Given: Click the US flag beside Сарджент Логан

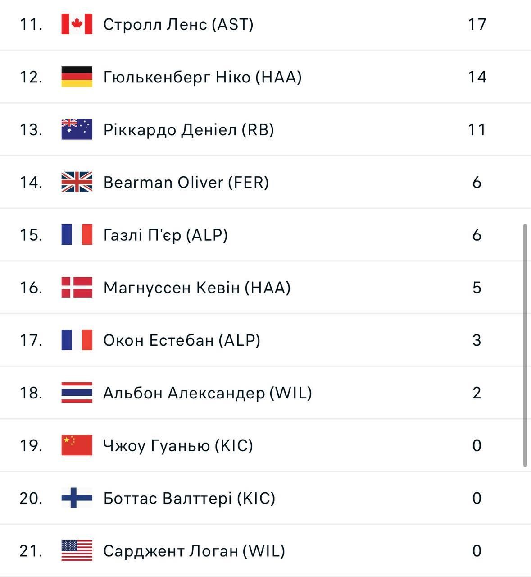Looking at the screenshot, I should point(77,550).
